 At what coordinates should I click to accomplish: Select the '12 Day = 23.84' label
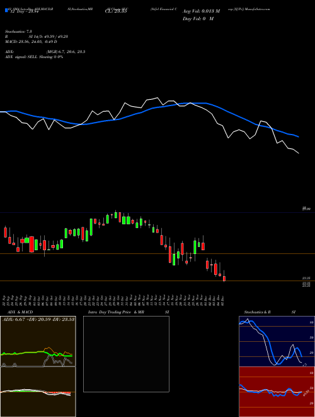(23, 11)
